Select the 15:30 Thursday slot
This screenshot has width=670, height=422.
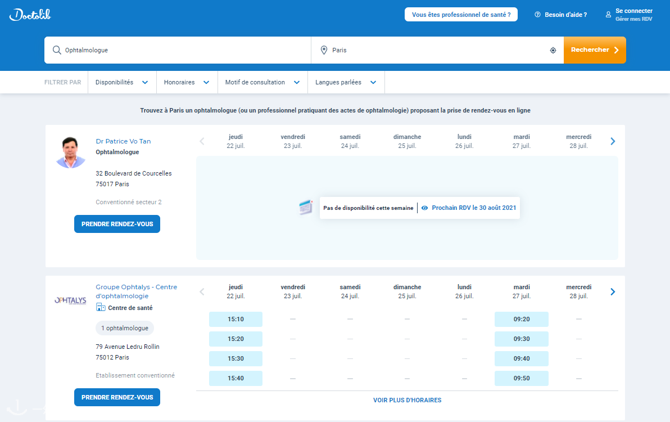pyautogui.click(x=236, y=358)
